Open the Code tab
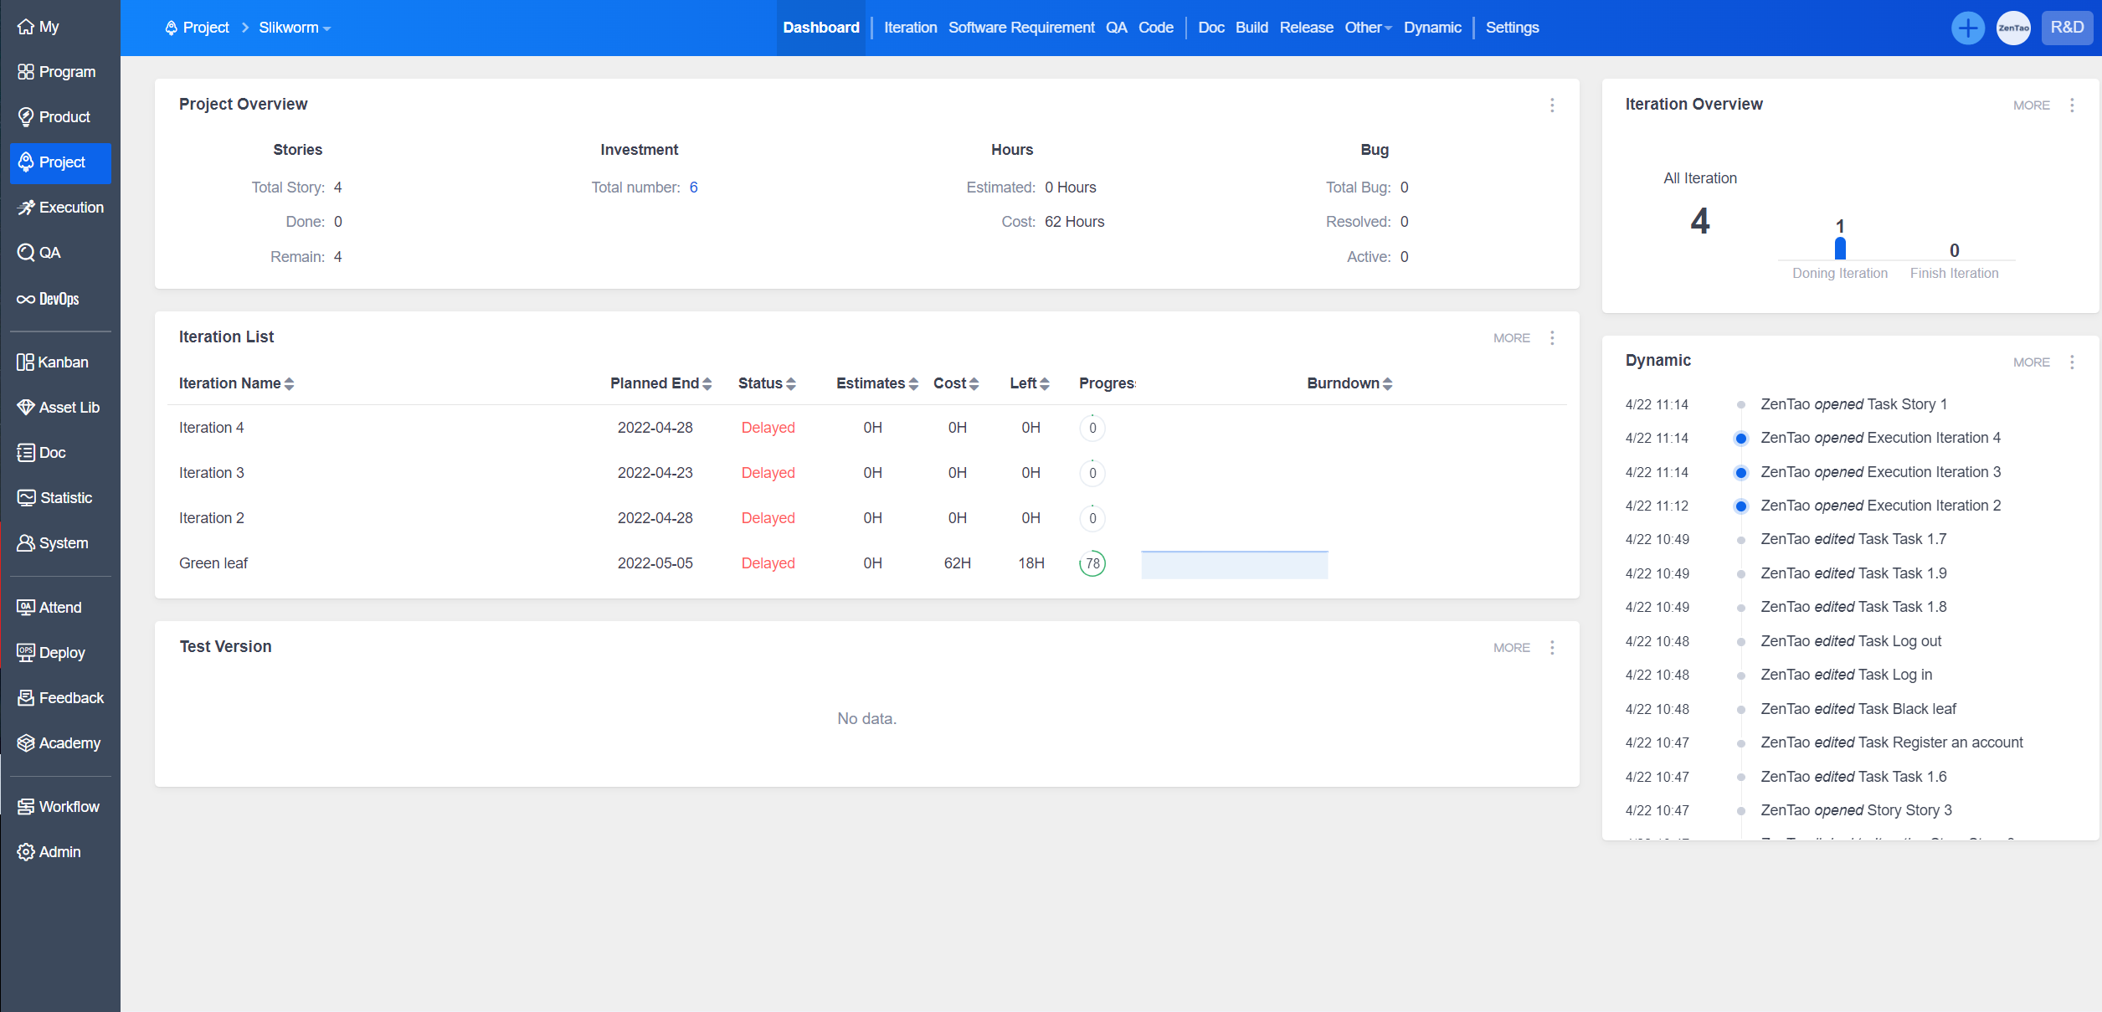 pos(1156,28)
